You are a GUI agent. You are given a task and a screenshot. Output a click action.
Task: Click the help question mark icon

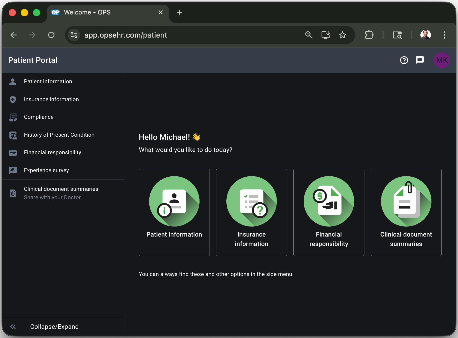click(404, 60)
